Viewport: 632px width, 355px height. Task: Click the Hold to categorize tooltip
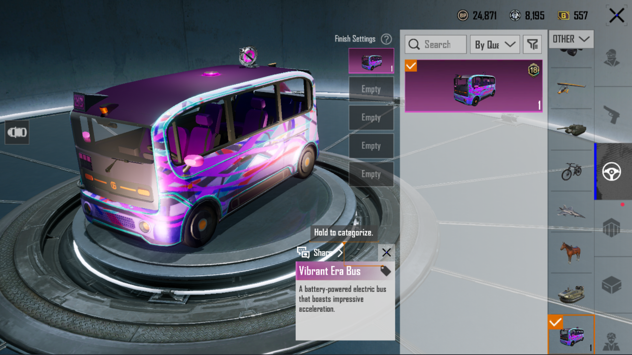click(x=344, y=233)
